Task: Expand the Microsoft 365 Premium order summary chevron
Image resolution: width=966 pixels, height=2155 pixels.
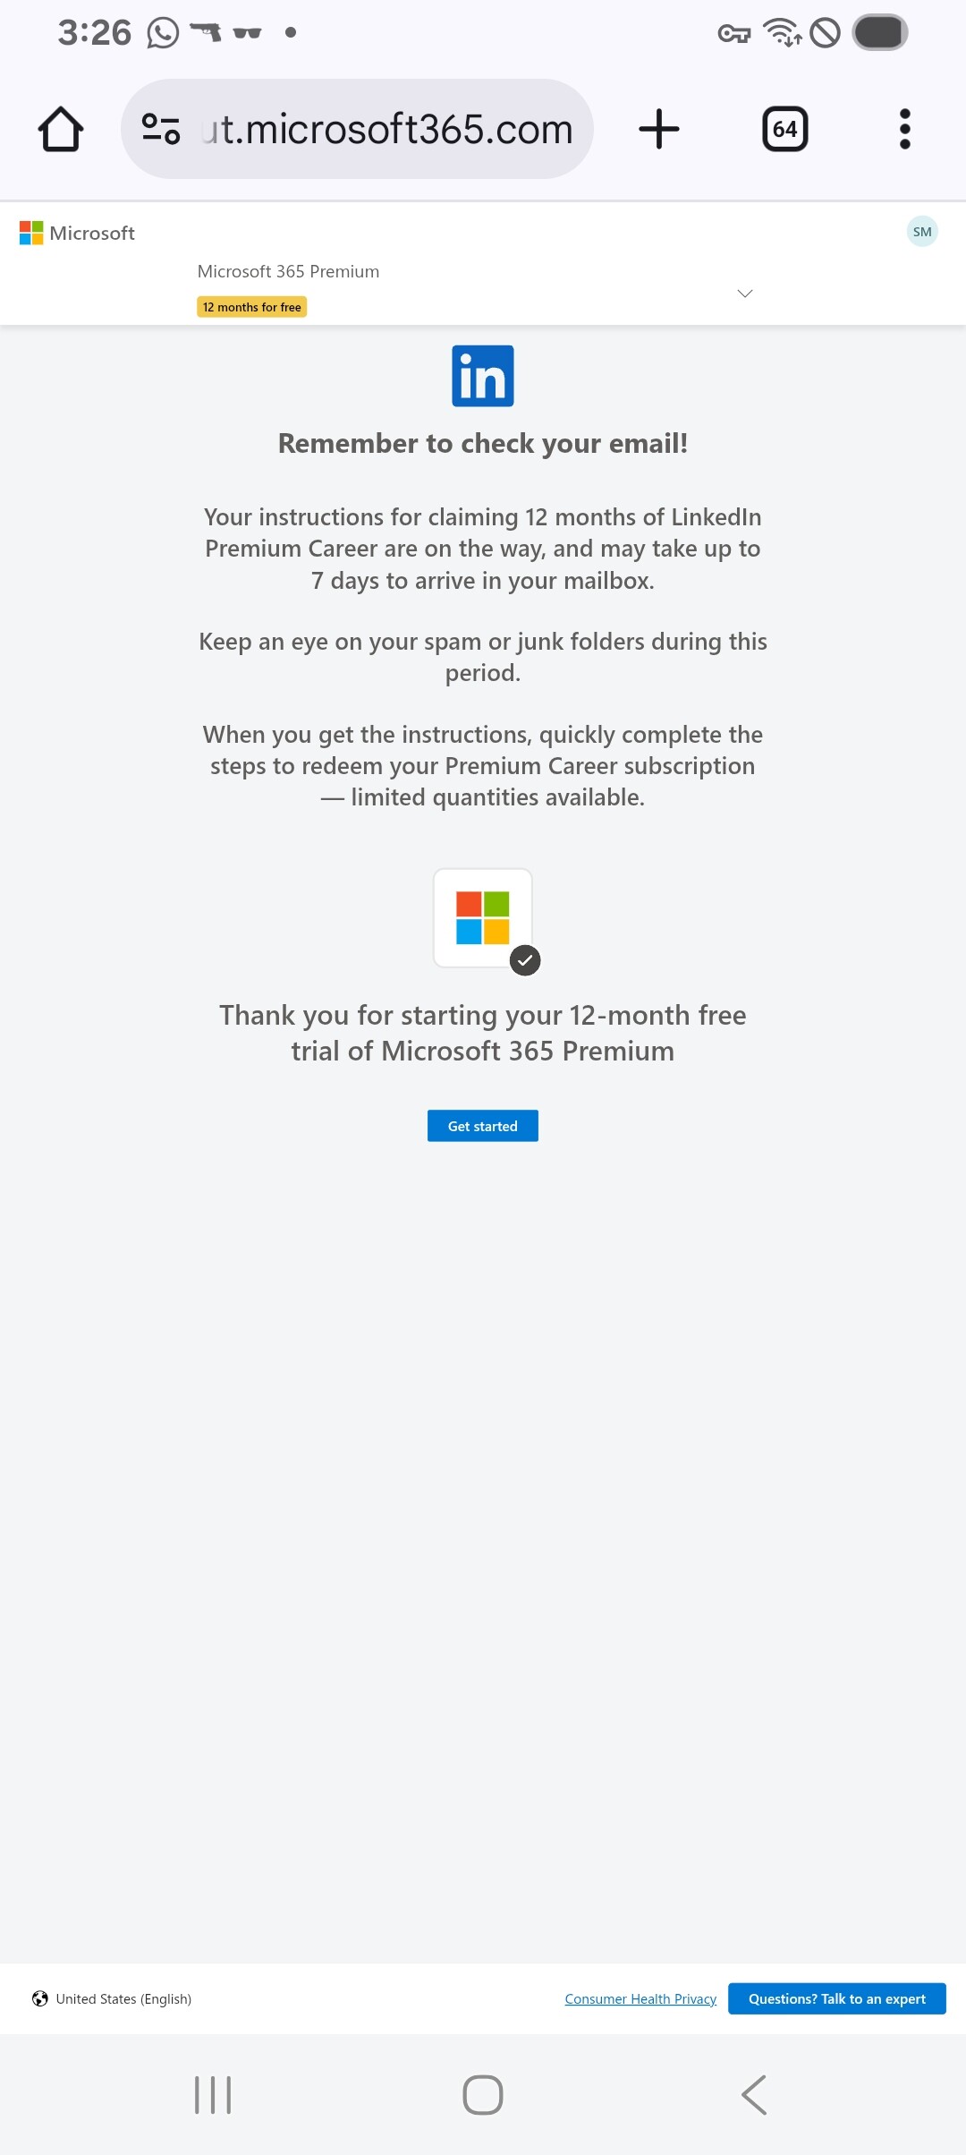Action: [x=744, y=294]
